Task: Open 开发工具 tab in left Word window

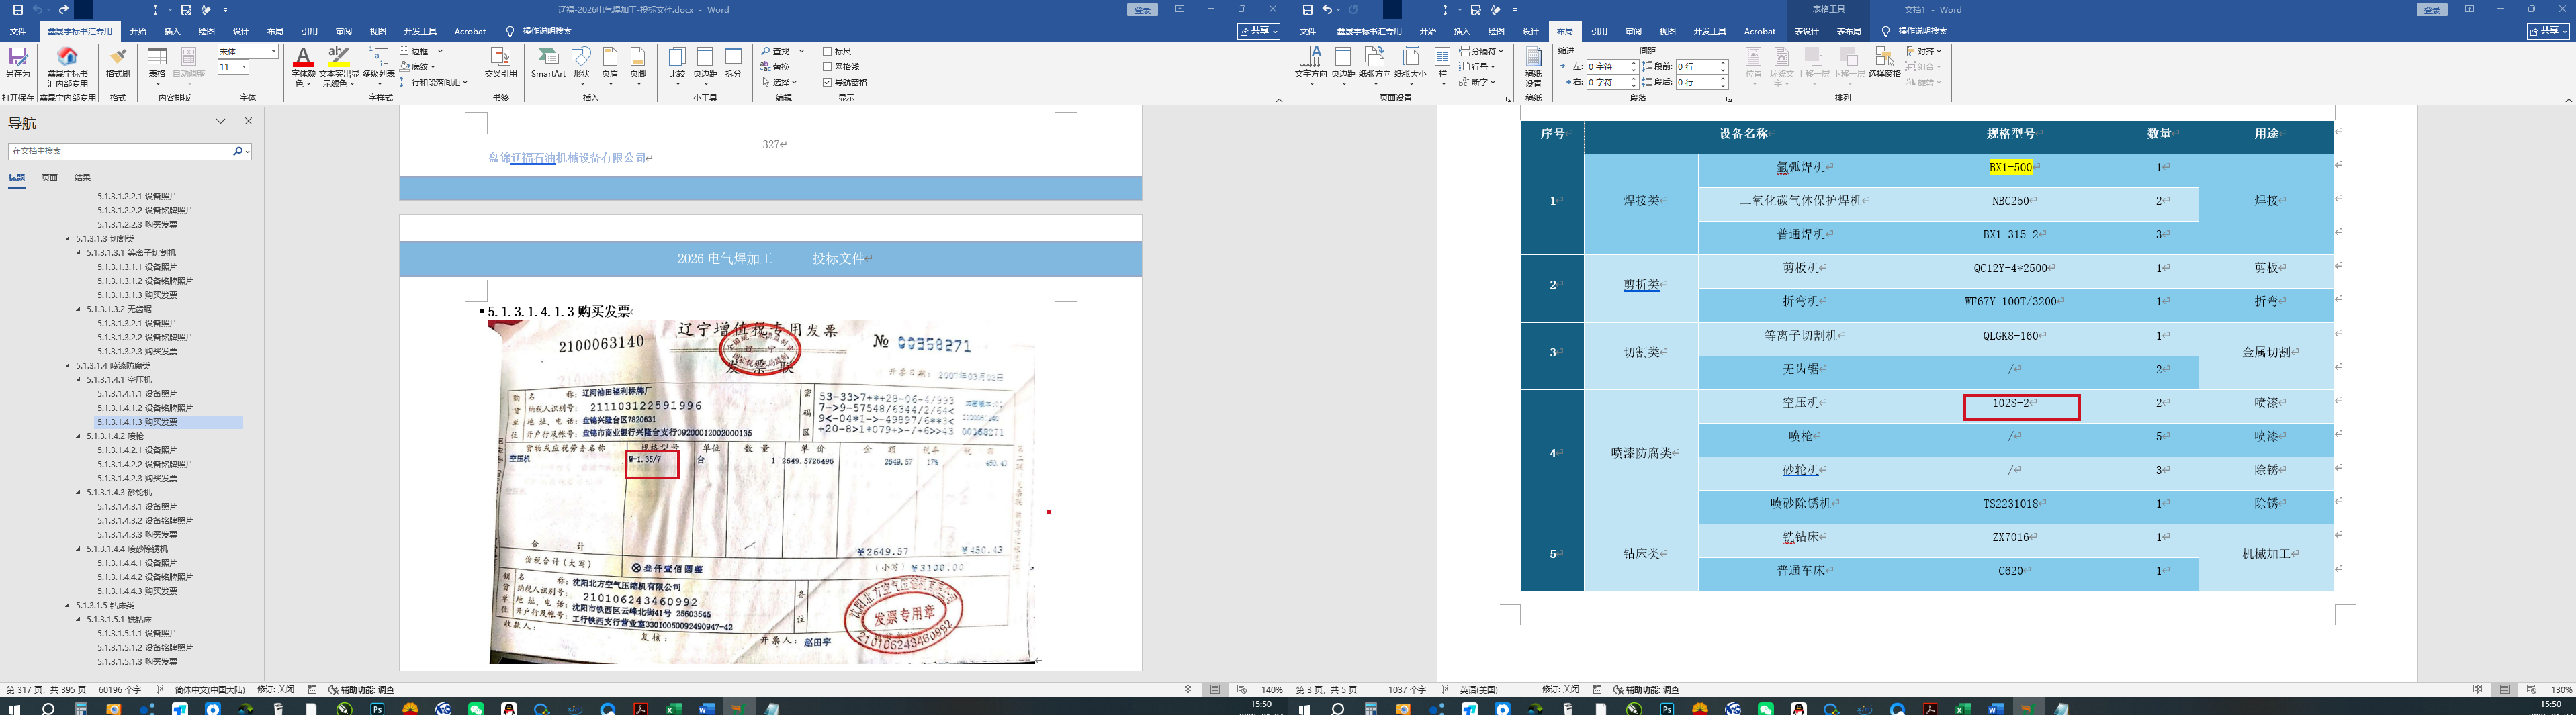Action: (x=420, y=31)
